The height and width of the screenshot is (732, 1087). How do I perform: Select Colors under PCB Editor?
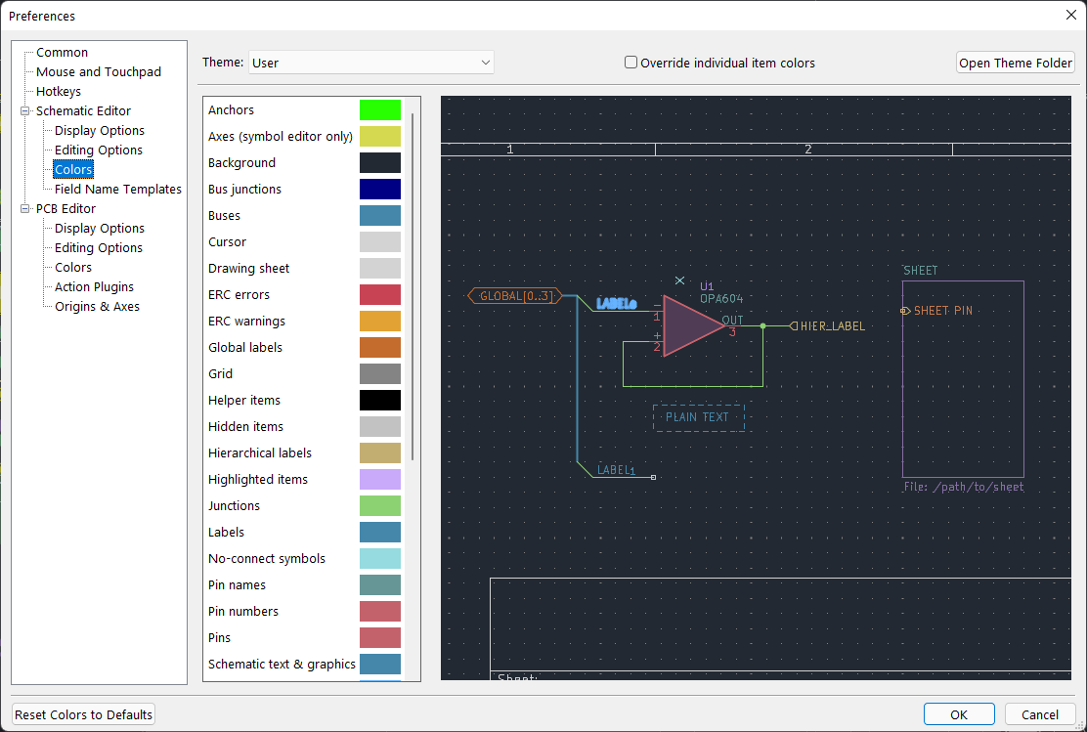tap(72, 267)
